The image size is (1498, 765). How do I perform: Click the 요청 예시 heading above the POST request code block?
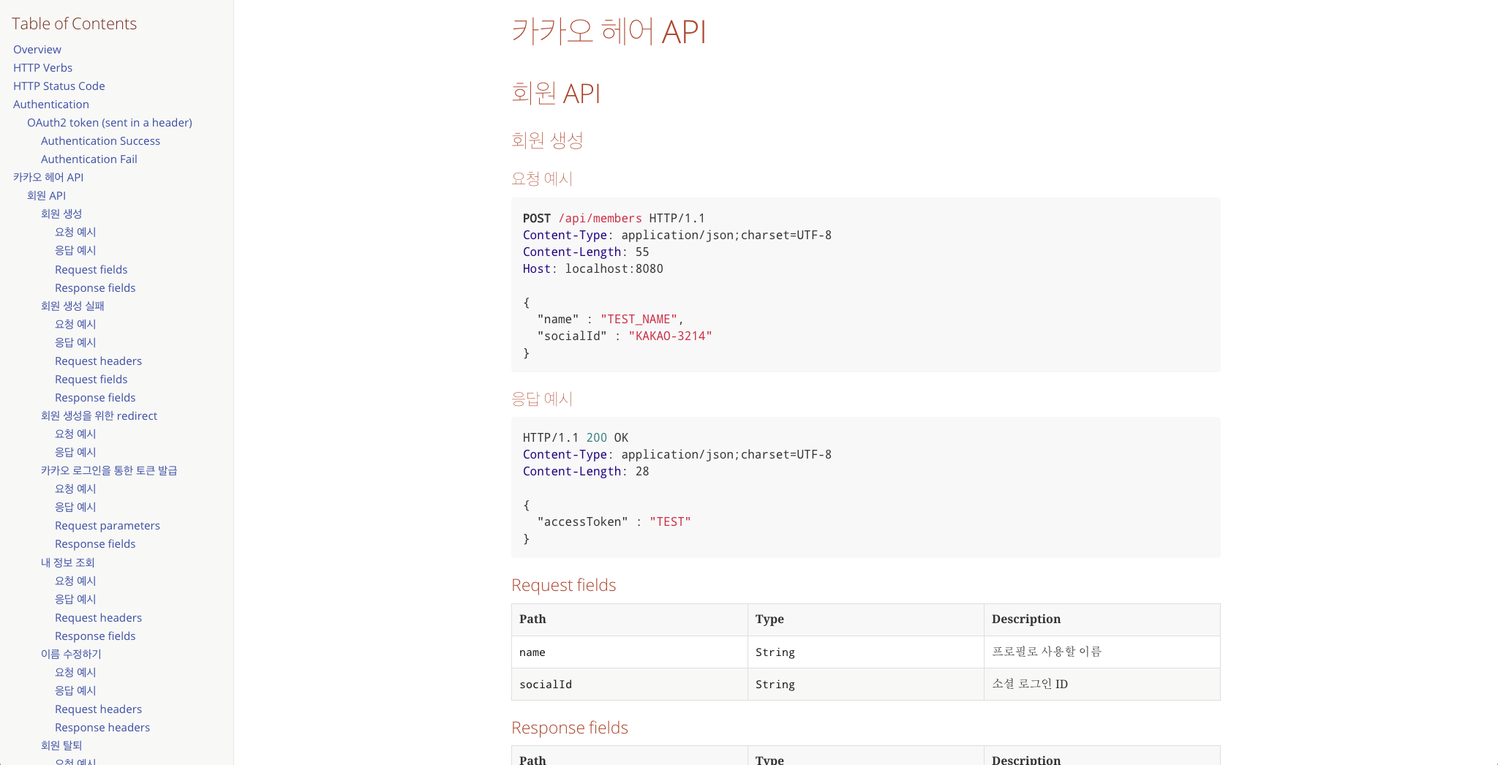tap(542, 178)
